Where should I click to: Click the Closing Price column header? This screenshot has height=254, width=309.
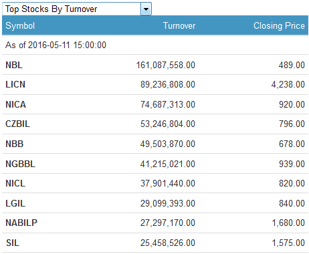pos(279,25)
